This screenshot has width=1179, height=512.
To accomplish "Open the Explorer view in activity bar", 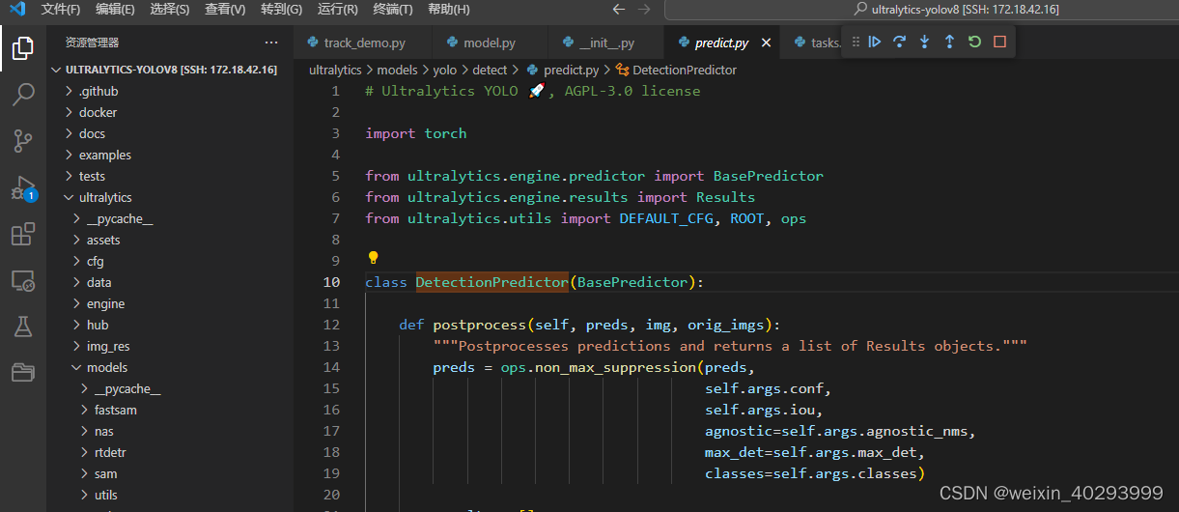I will tap(23, 47).
